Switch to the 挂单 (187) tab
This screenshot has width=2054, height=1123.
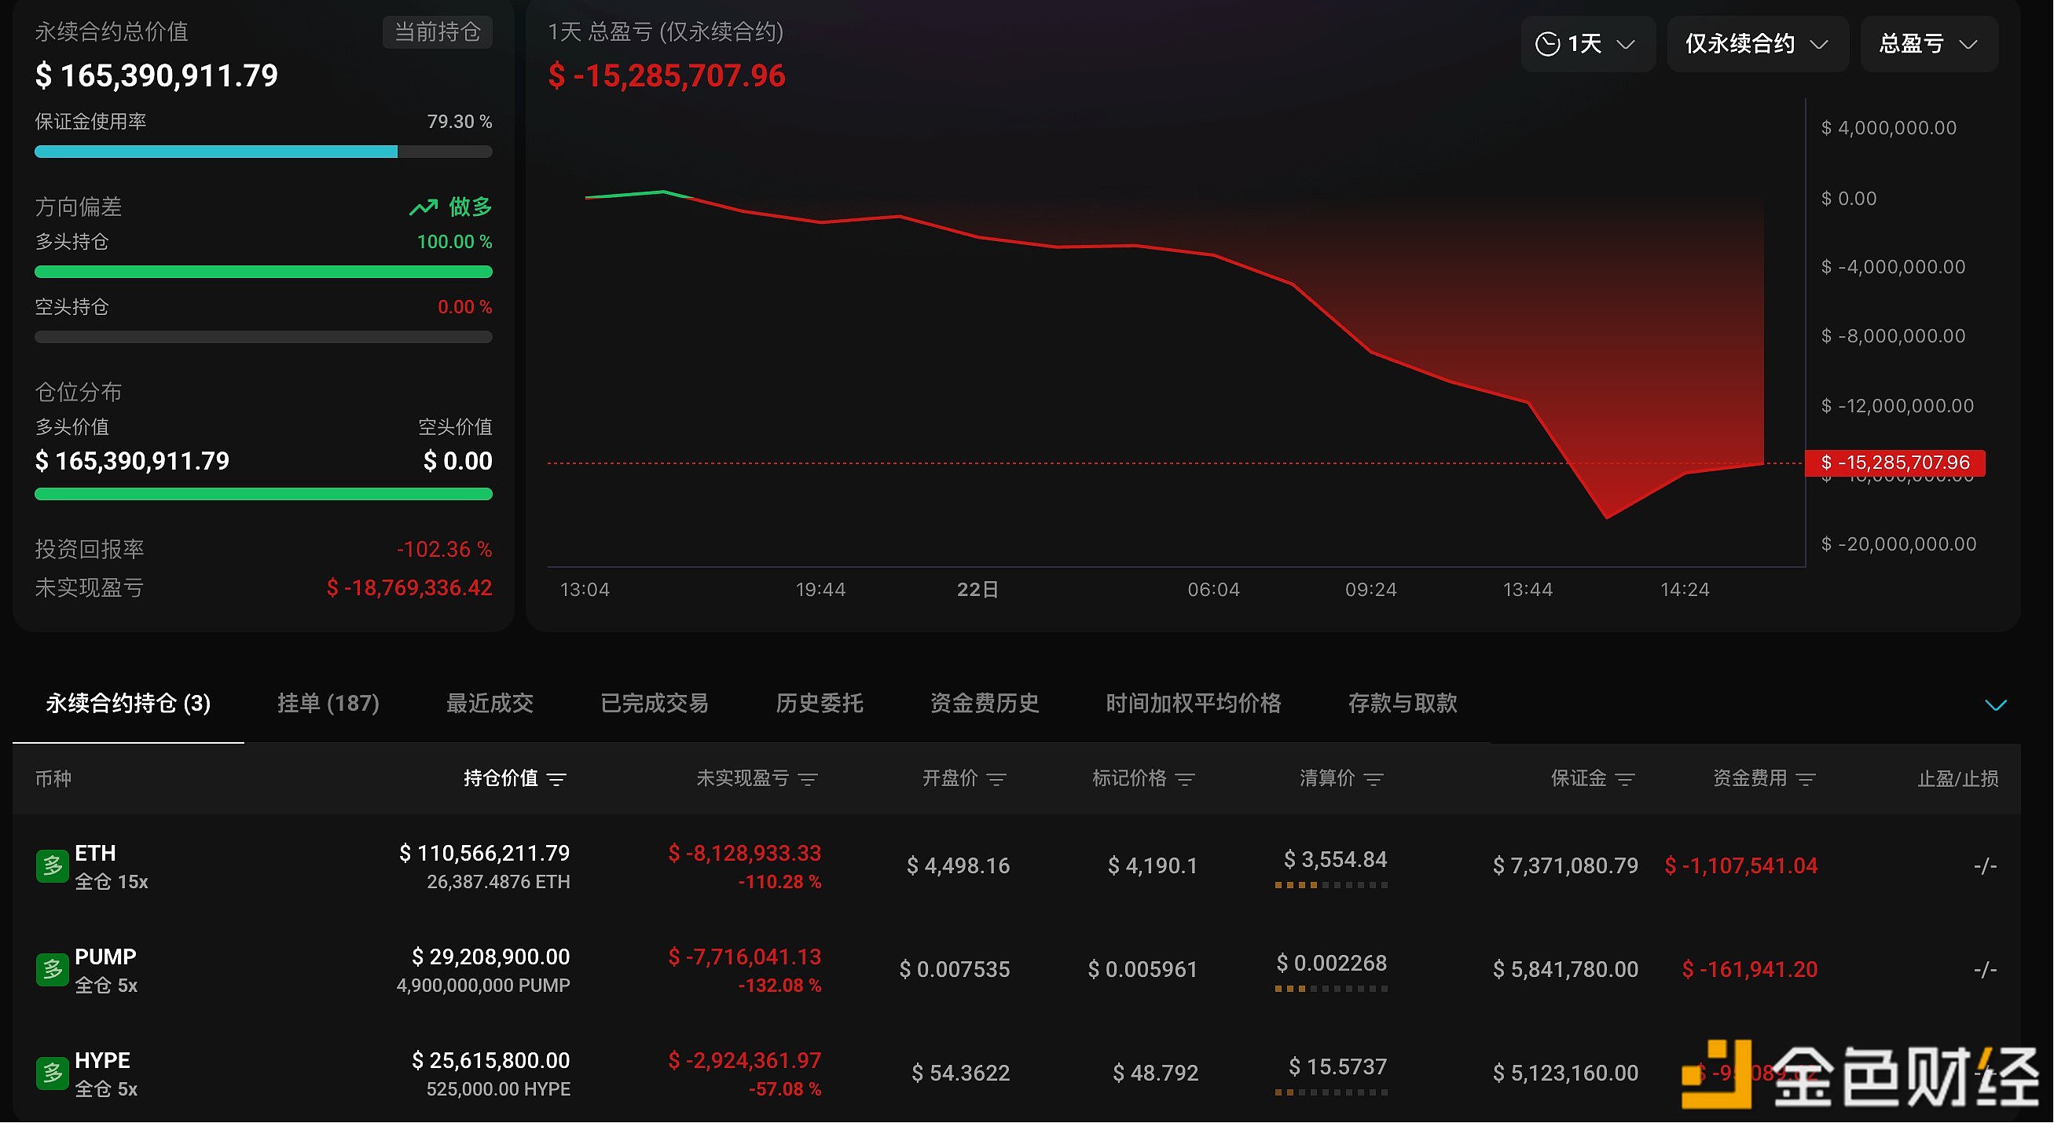click(x=327, y=704)
